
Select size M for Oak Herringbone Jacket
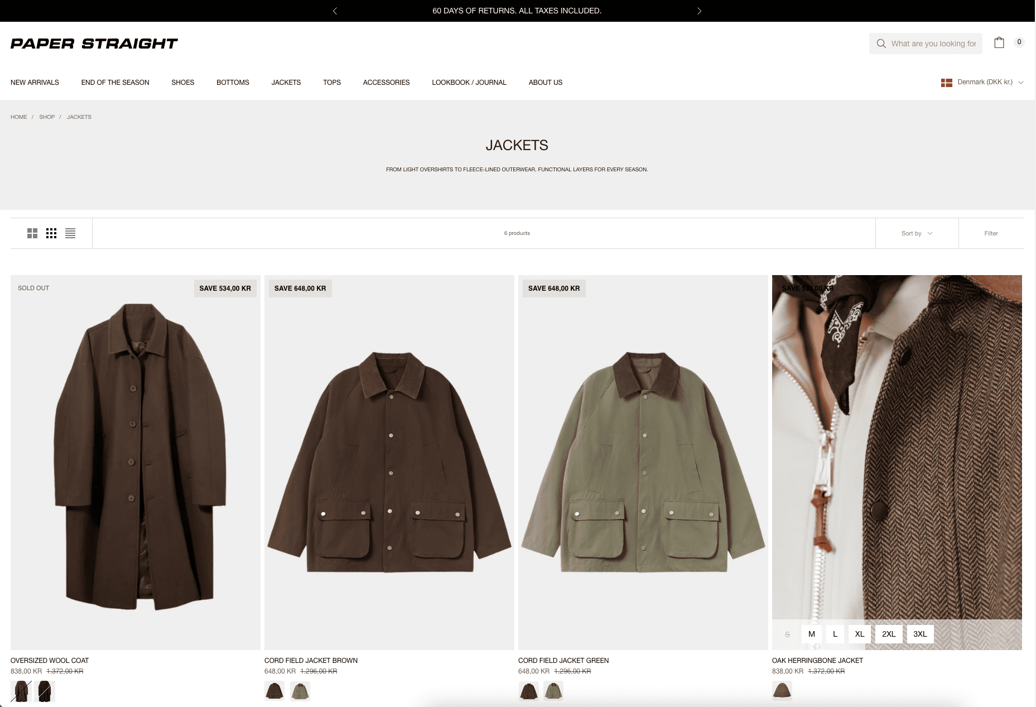(x=811, y=634)
